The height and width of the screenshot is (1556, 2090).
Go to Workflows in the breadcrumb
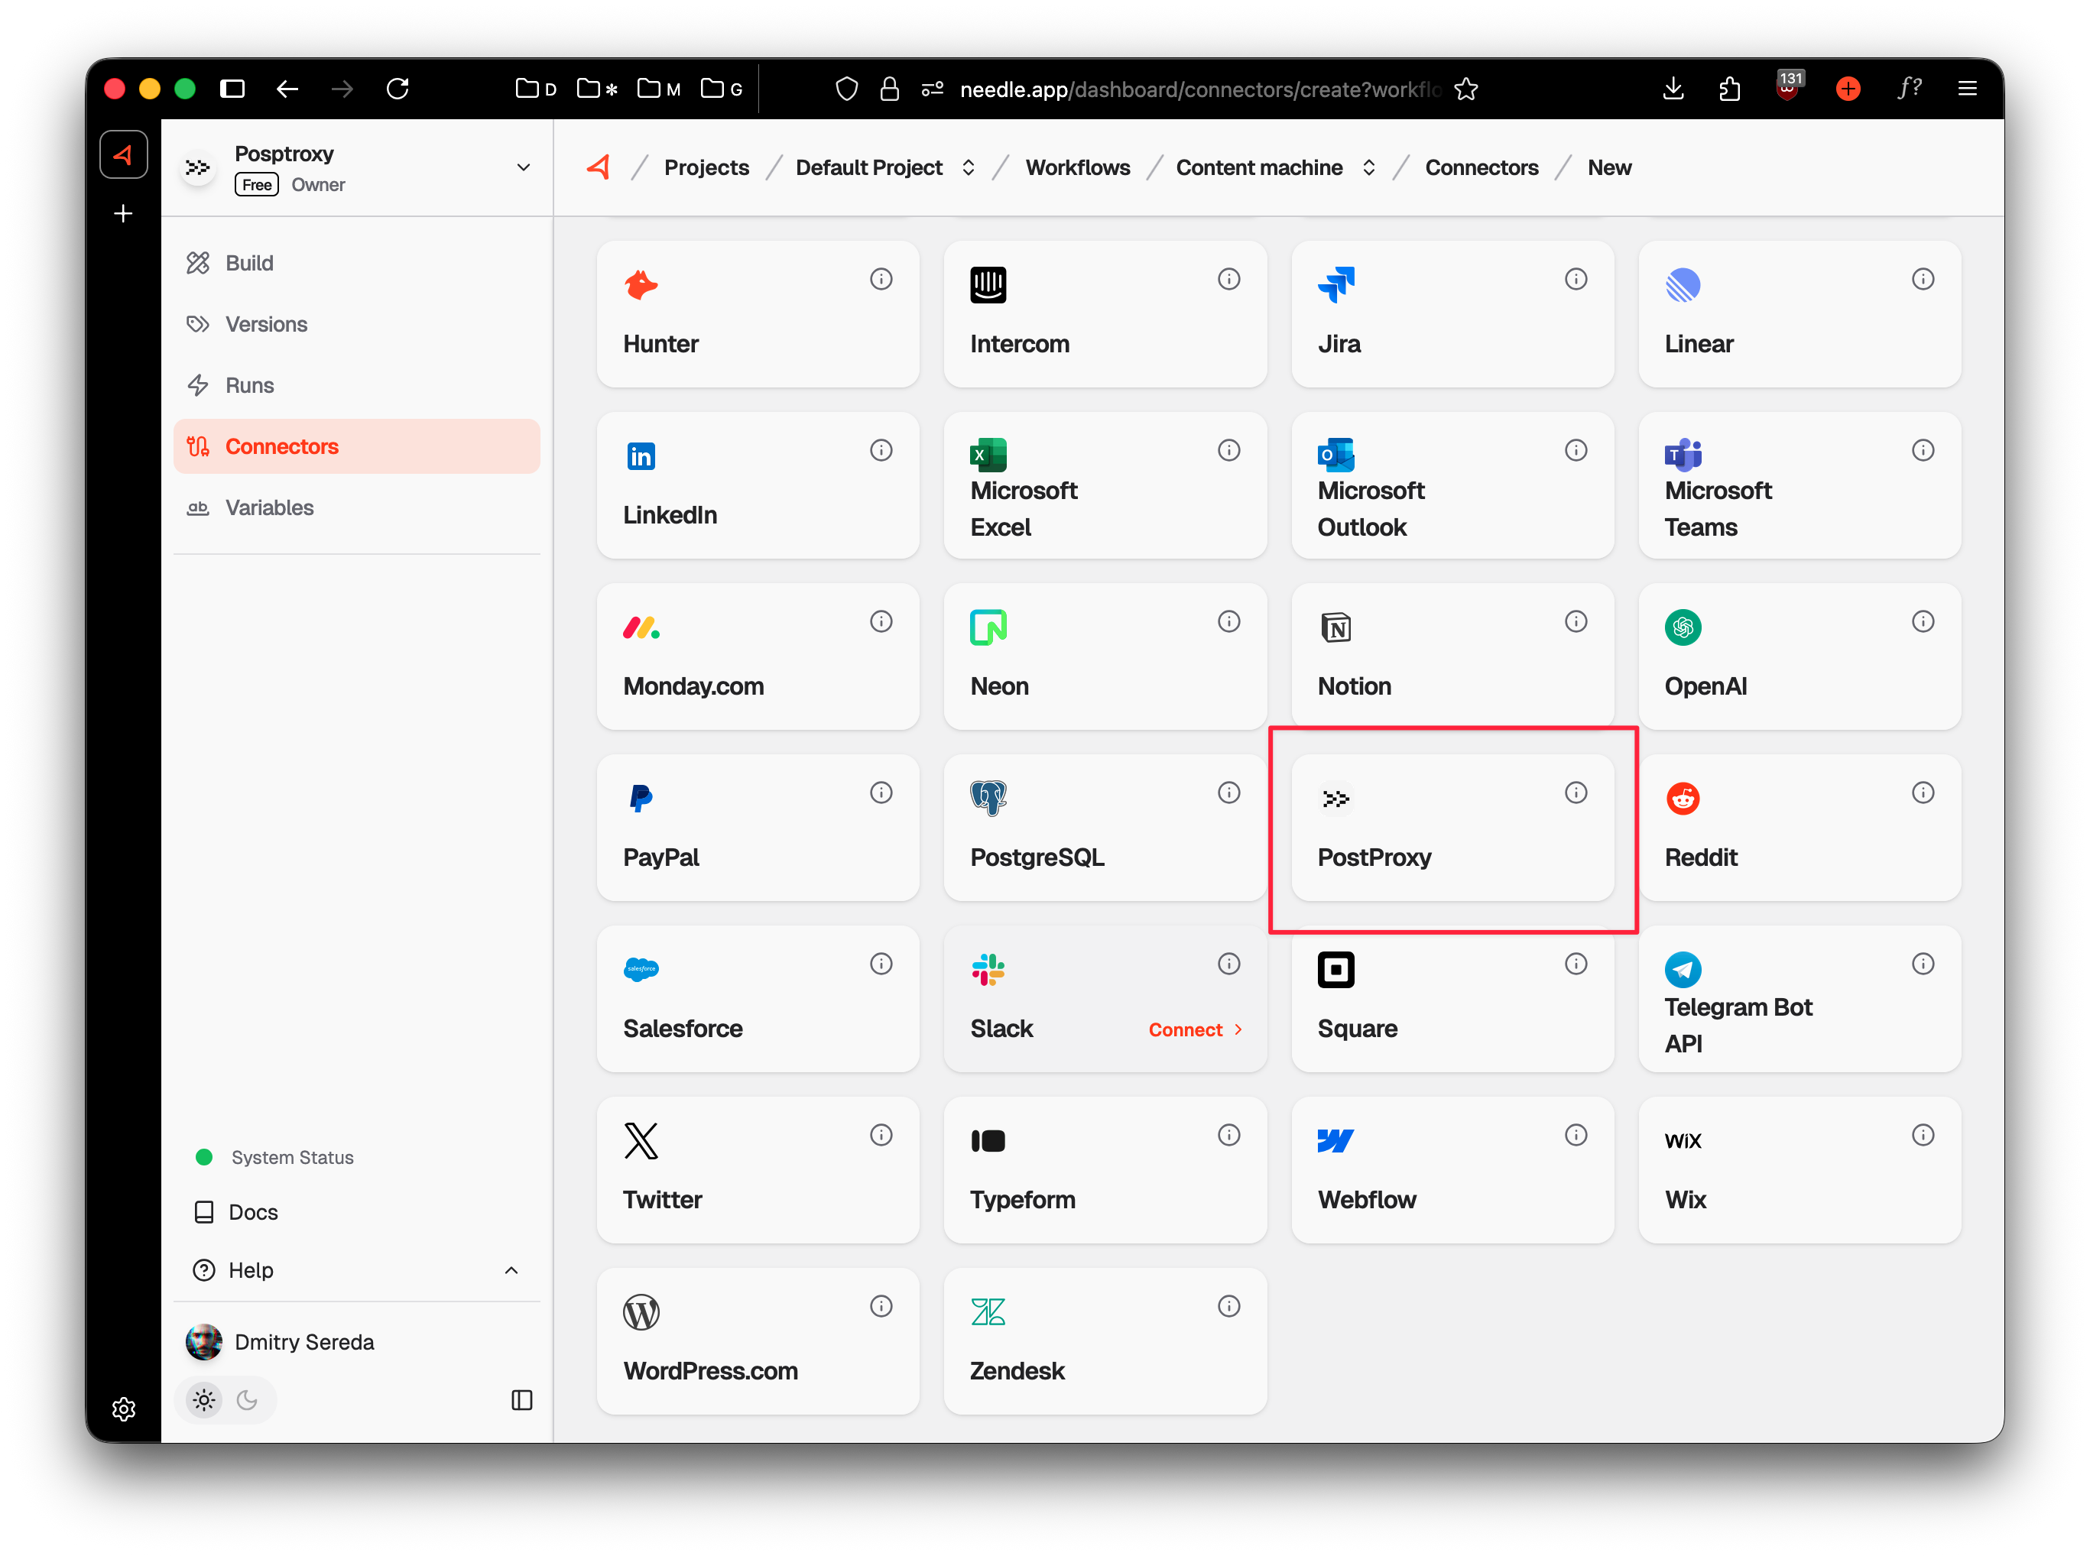(1078, 167)
